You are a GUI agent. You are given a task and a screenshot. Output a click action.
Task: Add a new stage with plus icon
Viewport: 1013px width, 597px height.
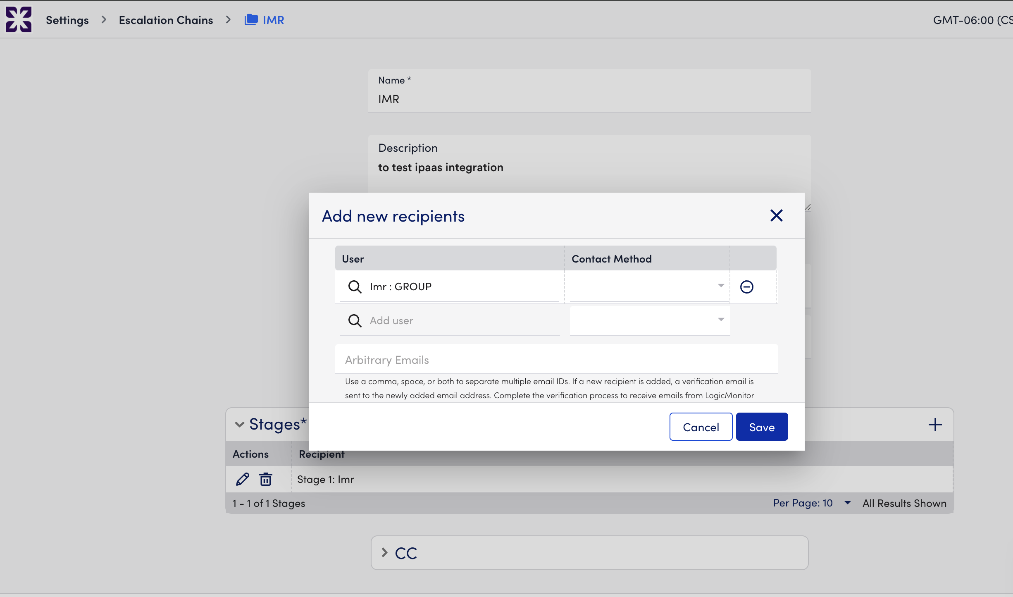pyautogui.click(x=935, y=425)
